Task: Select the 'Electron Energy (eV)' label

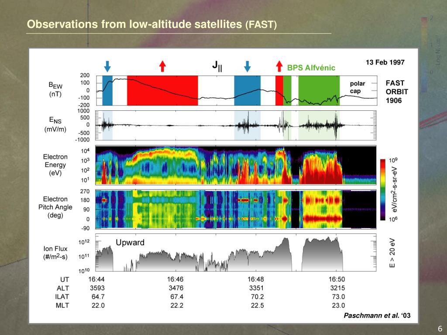Action: [55, 165]
